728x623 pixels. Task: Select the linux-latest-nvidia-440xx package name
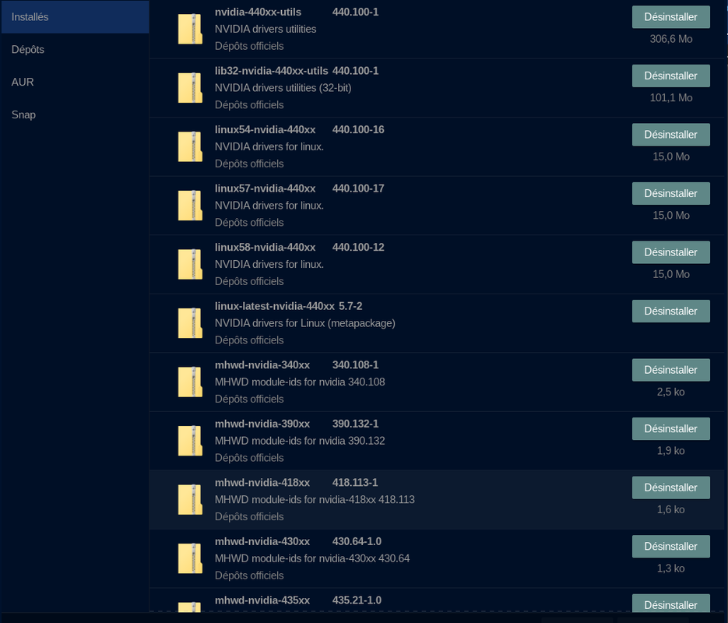click(275, 306)
